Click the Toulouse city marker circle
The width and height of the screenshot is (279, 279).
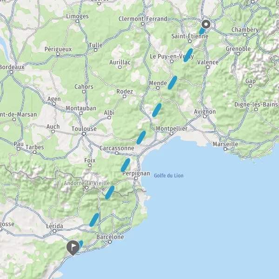(84, 133)
